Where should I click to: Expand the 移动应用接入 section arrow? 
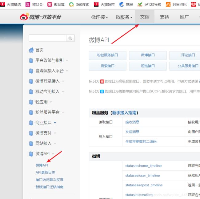[x=63, y=91]
